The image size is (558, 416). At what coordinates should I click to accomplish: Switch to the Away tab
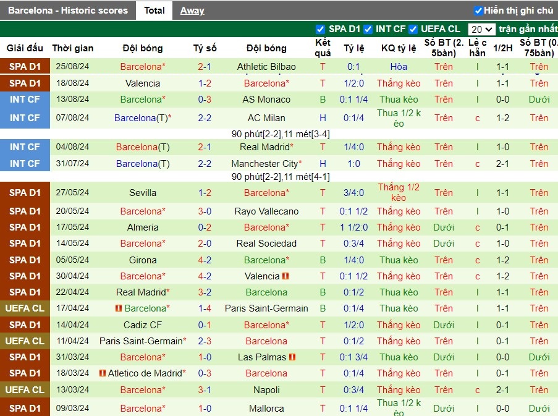(x=192, y=11)
